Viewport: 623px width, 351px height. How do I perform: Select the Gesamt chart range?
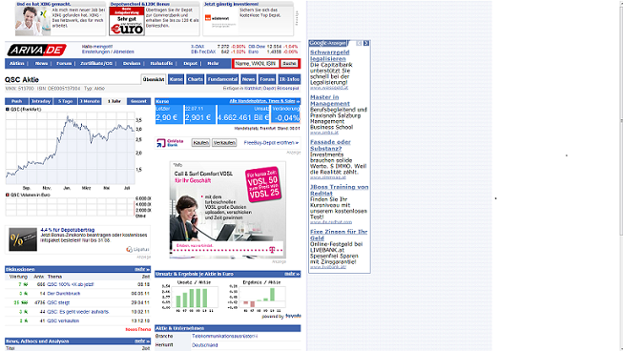138,101
